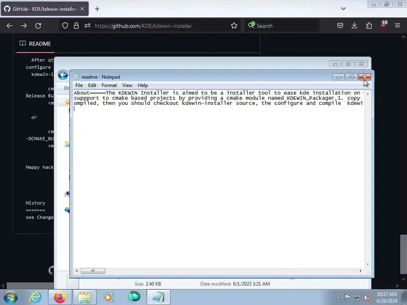
Task: Click Notepad horizontal scrollbar thumb
Action: (x=93, y=271)
